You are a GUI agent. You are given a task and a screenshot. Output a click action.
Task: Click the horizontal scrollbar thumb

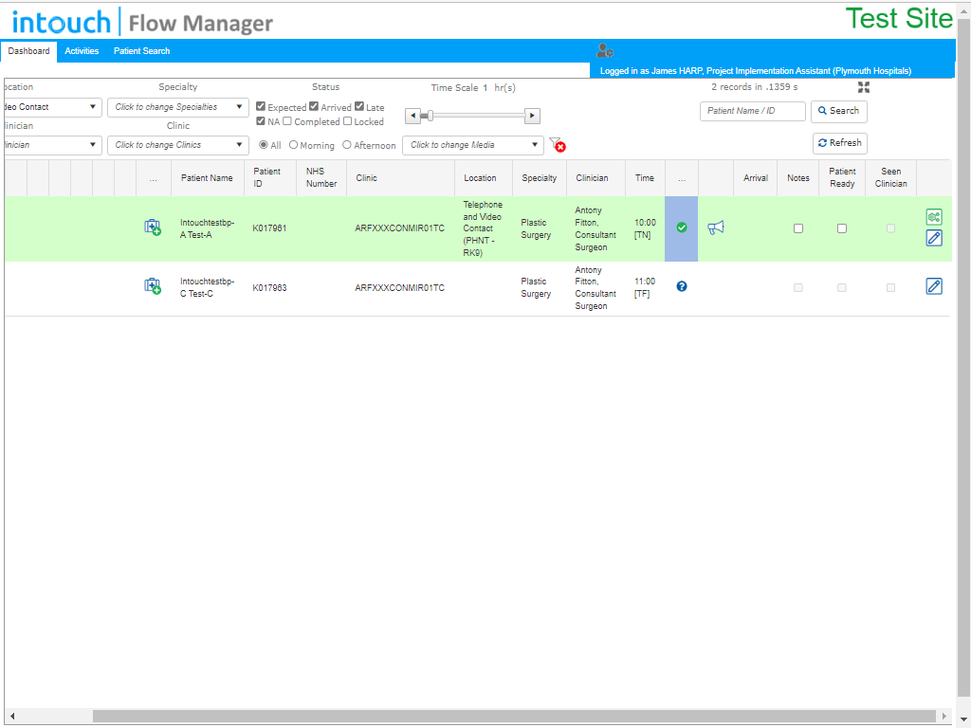[x=514, y=717]
